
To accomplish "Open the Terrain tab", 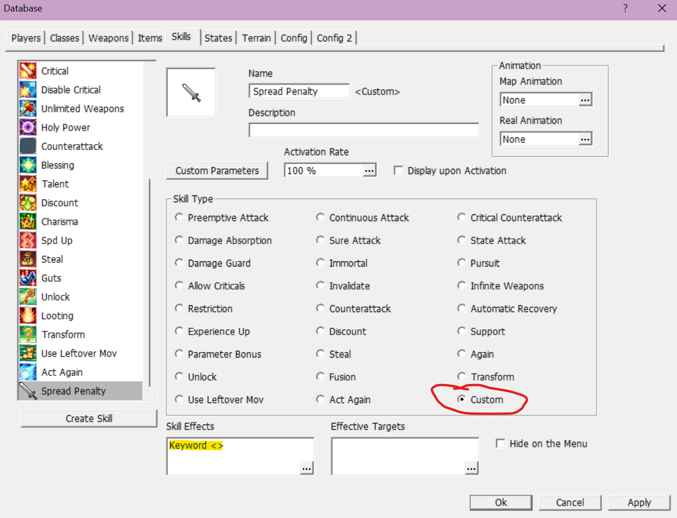I will click(256, 38).
